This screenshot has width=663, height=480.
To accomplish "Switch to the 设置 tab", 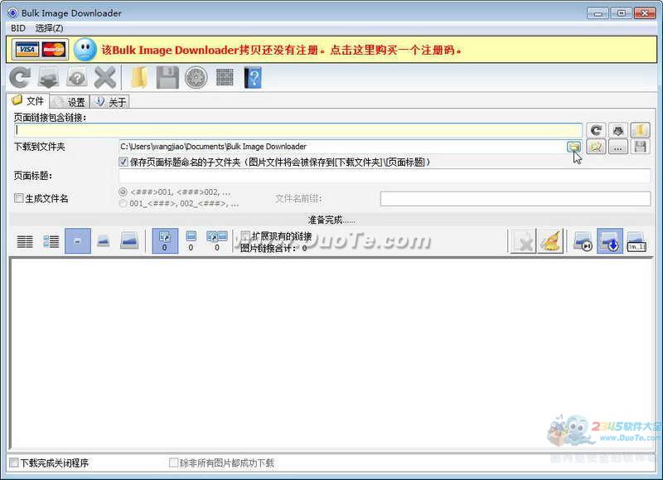I will (70, 102).
